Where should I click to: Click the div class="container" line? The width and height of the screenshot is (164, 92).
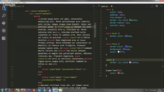(x=38, y=11)
